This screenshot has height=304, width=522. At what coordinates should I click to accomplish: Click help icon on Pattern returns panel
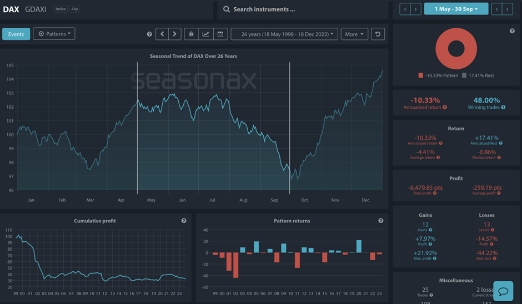click(381, 221)
